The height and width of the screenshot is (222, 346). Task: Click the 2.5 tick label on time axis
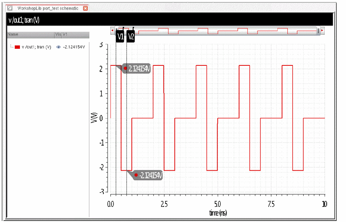(164, 204)
